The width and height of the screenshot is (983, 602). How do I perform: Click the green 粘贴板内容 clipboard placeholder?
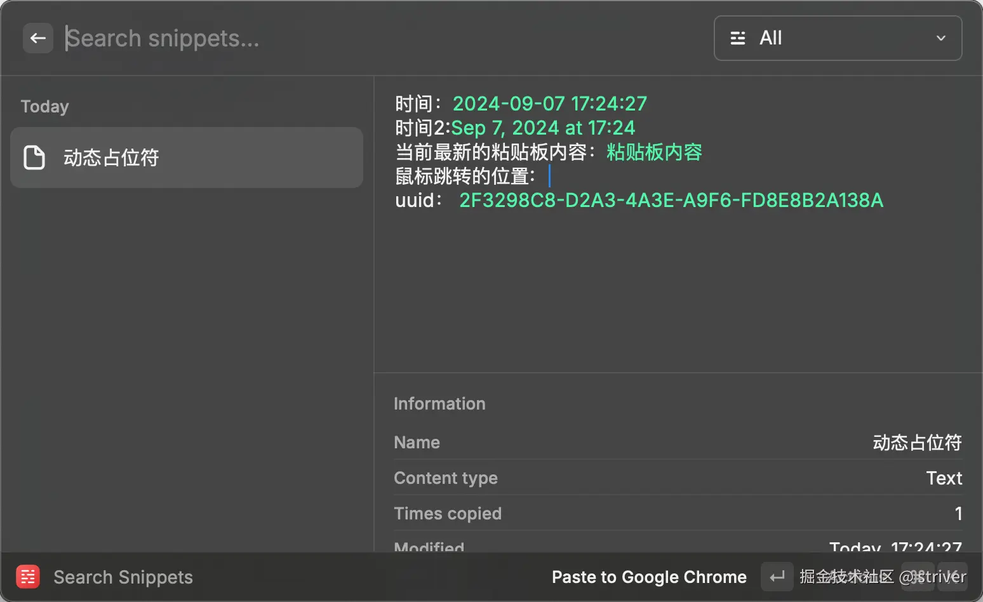(654, 152)
